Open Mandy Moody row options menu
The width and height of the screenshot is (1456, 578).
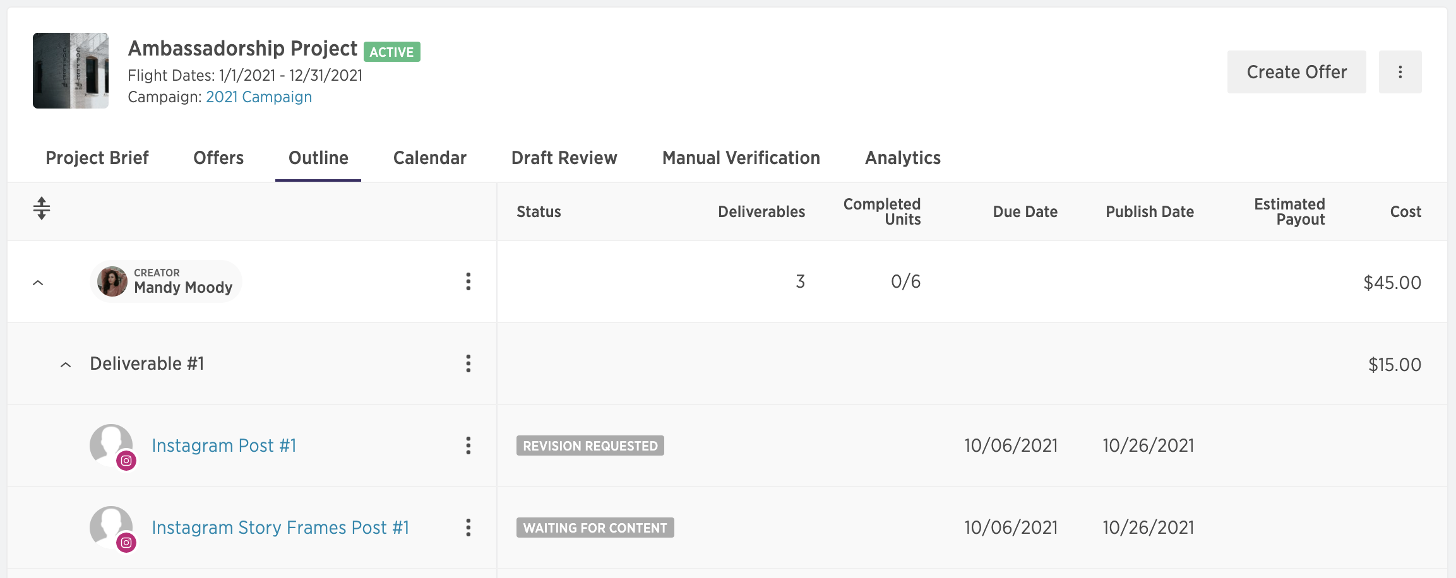(x=468, y=281)
